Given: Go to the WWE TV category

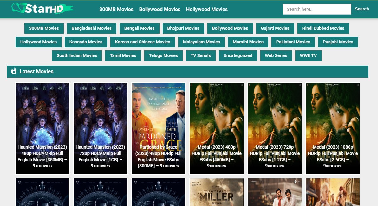Looking at the screenshot, I should pyautogui.click(x=308, y=55).
